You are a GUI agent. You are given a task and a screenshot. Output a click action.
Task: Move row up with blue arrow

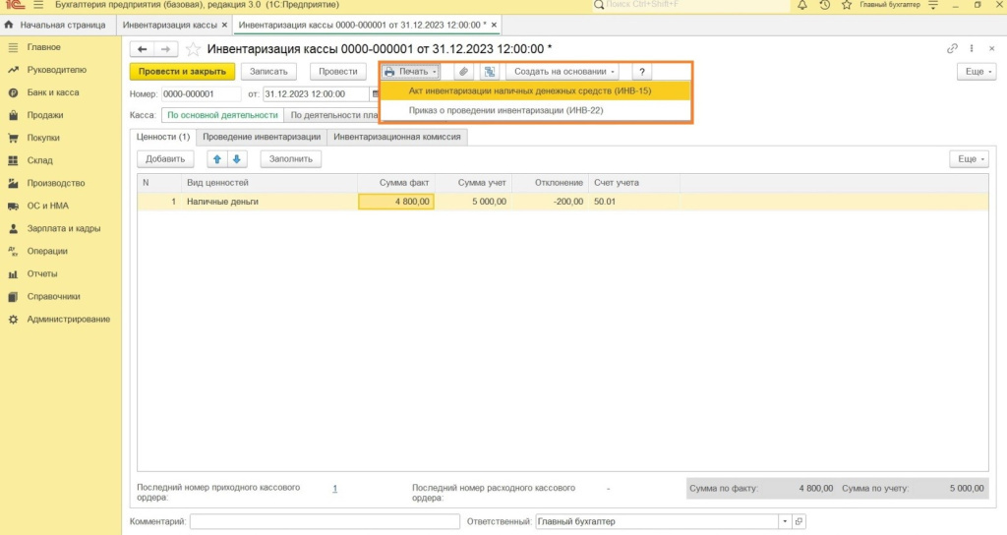[217, 159]
